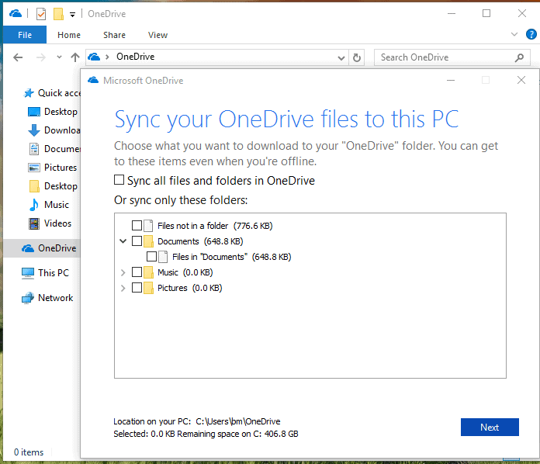
Task: Open Downloads in the sidebar
Action: tap(54, 130)
